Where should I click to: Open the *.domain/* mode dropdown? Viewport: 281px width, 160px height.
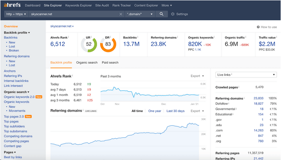(140, 14)
